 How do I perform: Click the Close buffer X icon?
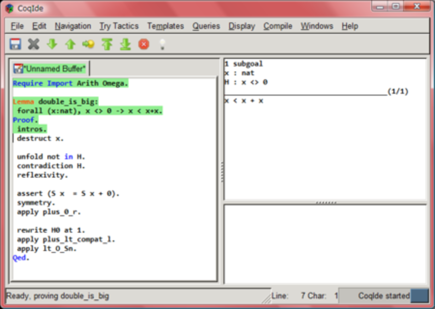(33, 44)
